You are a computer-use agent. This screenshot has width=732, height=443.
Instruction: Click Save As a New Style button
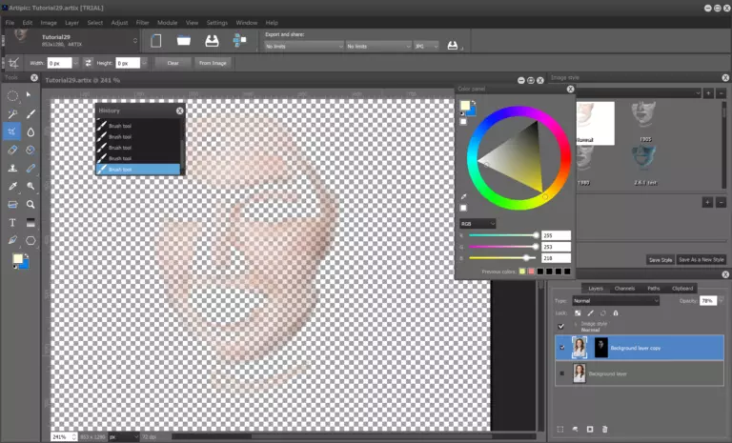[701, 259]
